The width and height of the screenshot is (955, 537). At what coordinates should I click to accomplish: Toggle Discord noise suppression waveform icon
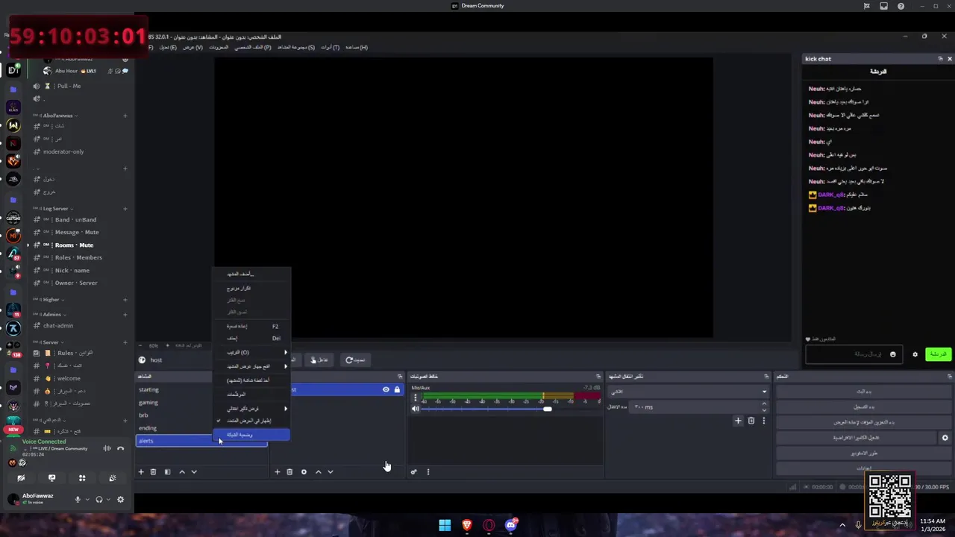(x=107, y=448)
